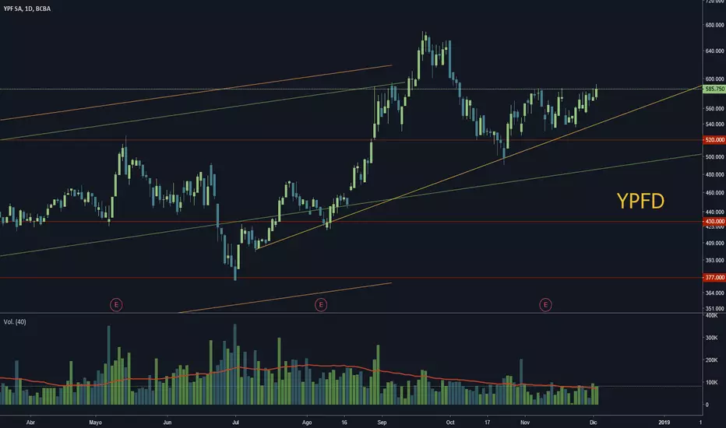
Task: Click the 400K volume axis label
Action: (711, 316)
